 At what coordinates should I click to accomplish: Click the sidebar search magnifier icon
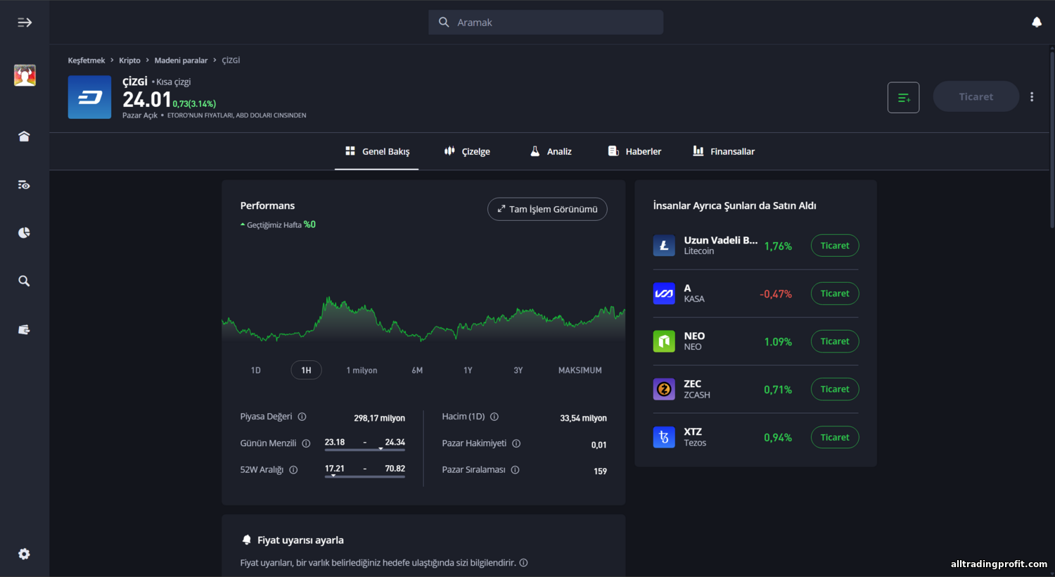(x=24, y=281)
